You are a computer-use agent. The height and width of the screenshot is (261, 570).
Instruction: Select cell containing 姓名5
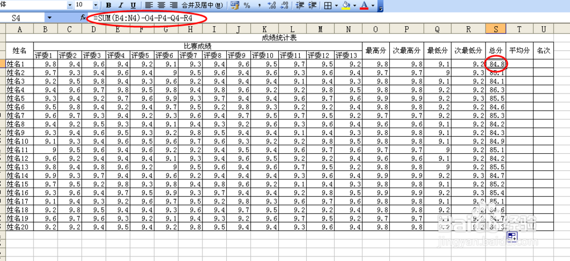click(19, 98)
